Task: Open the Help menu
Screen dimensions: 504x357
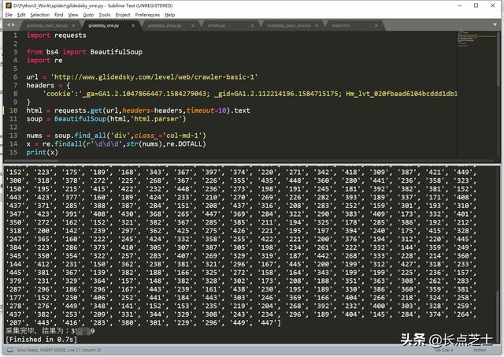Action: click(x=170, y=15)
